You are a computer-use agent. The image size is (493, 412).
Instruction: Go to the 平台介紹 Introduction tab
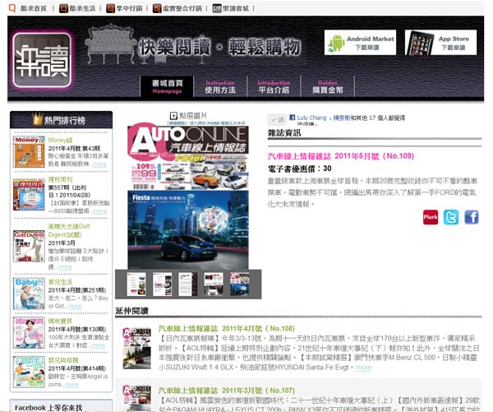pos(274,87)
